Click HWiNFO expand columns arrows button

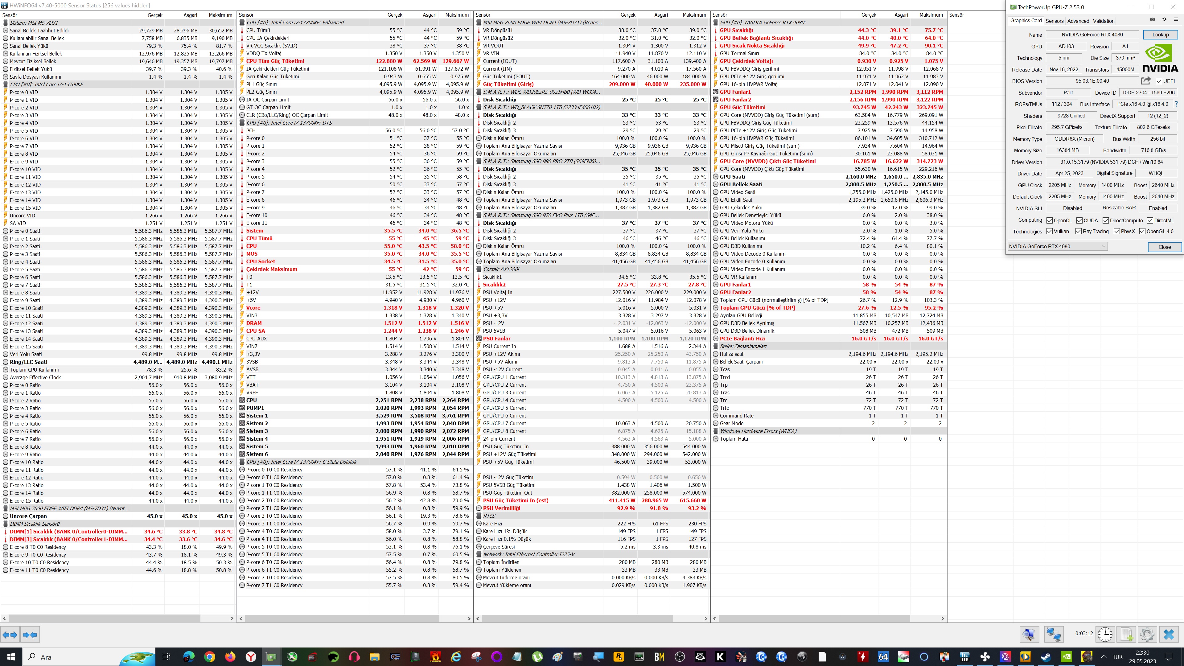10,635
